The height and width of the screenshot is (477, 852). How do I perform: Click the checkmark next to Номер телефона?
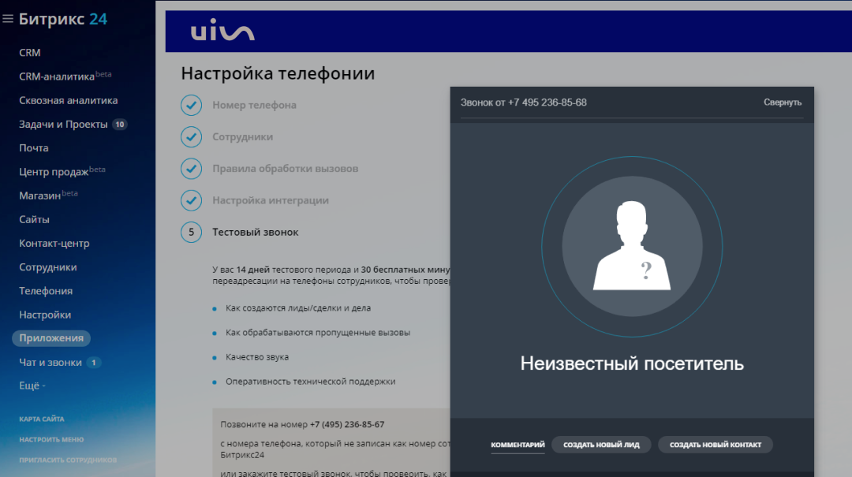click(x=191, y=105)
